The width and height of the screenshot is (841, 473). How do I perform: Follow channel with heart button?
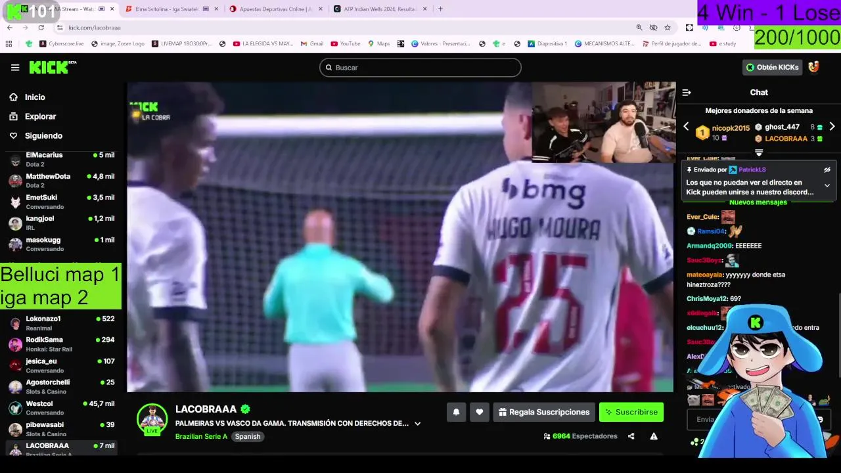[480, 412]
